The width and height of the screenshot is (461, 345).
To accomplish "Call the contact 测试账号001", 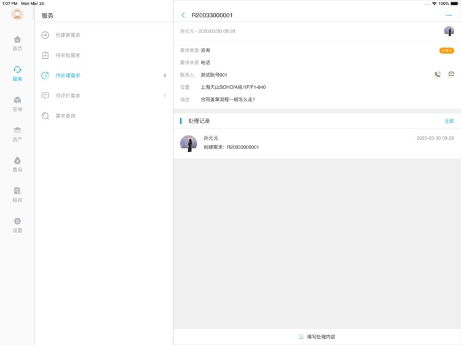I will [x=438, y=74].
